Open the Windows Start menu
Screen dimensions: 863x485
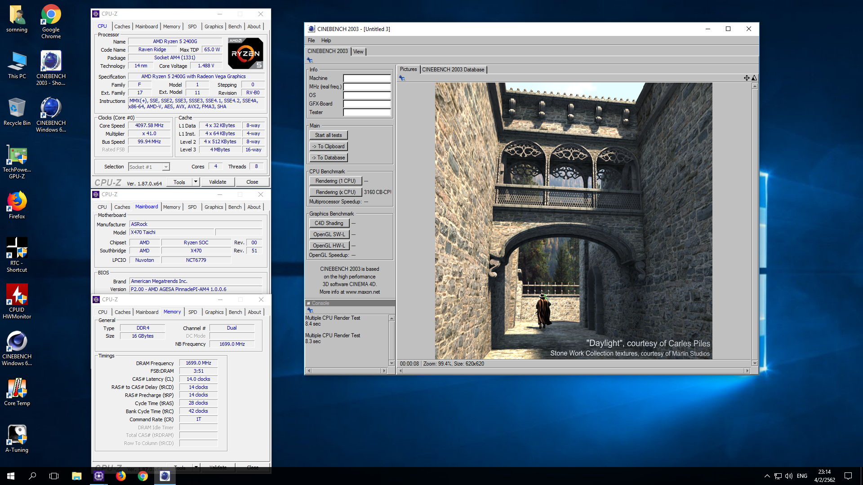(11, 476)
